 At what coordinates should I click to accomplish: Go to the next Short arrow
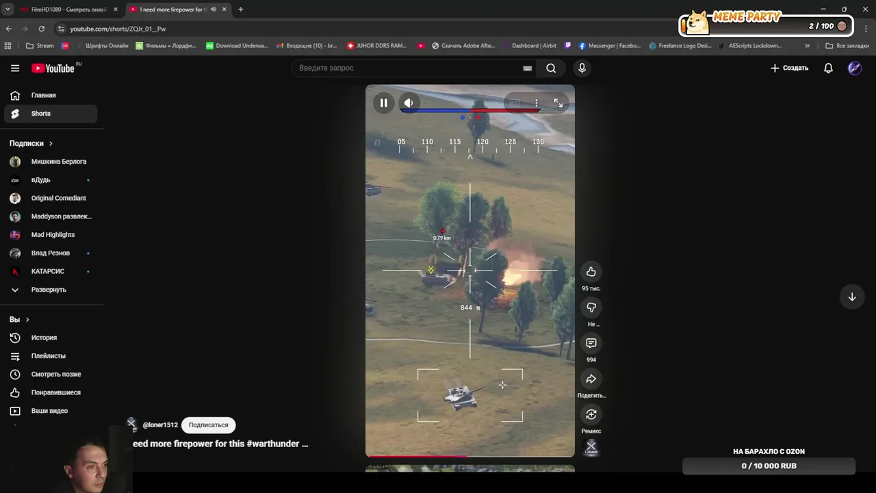[x=852, y=297]
